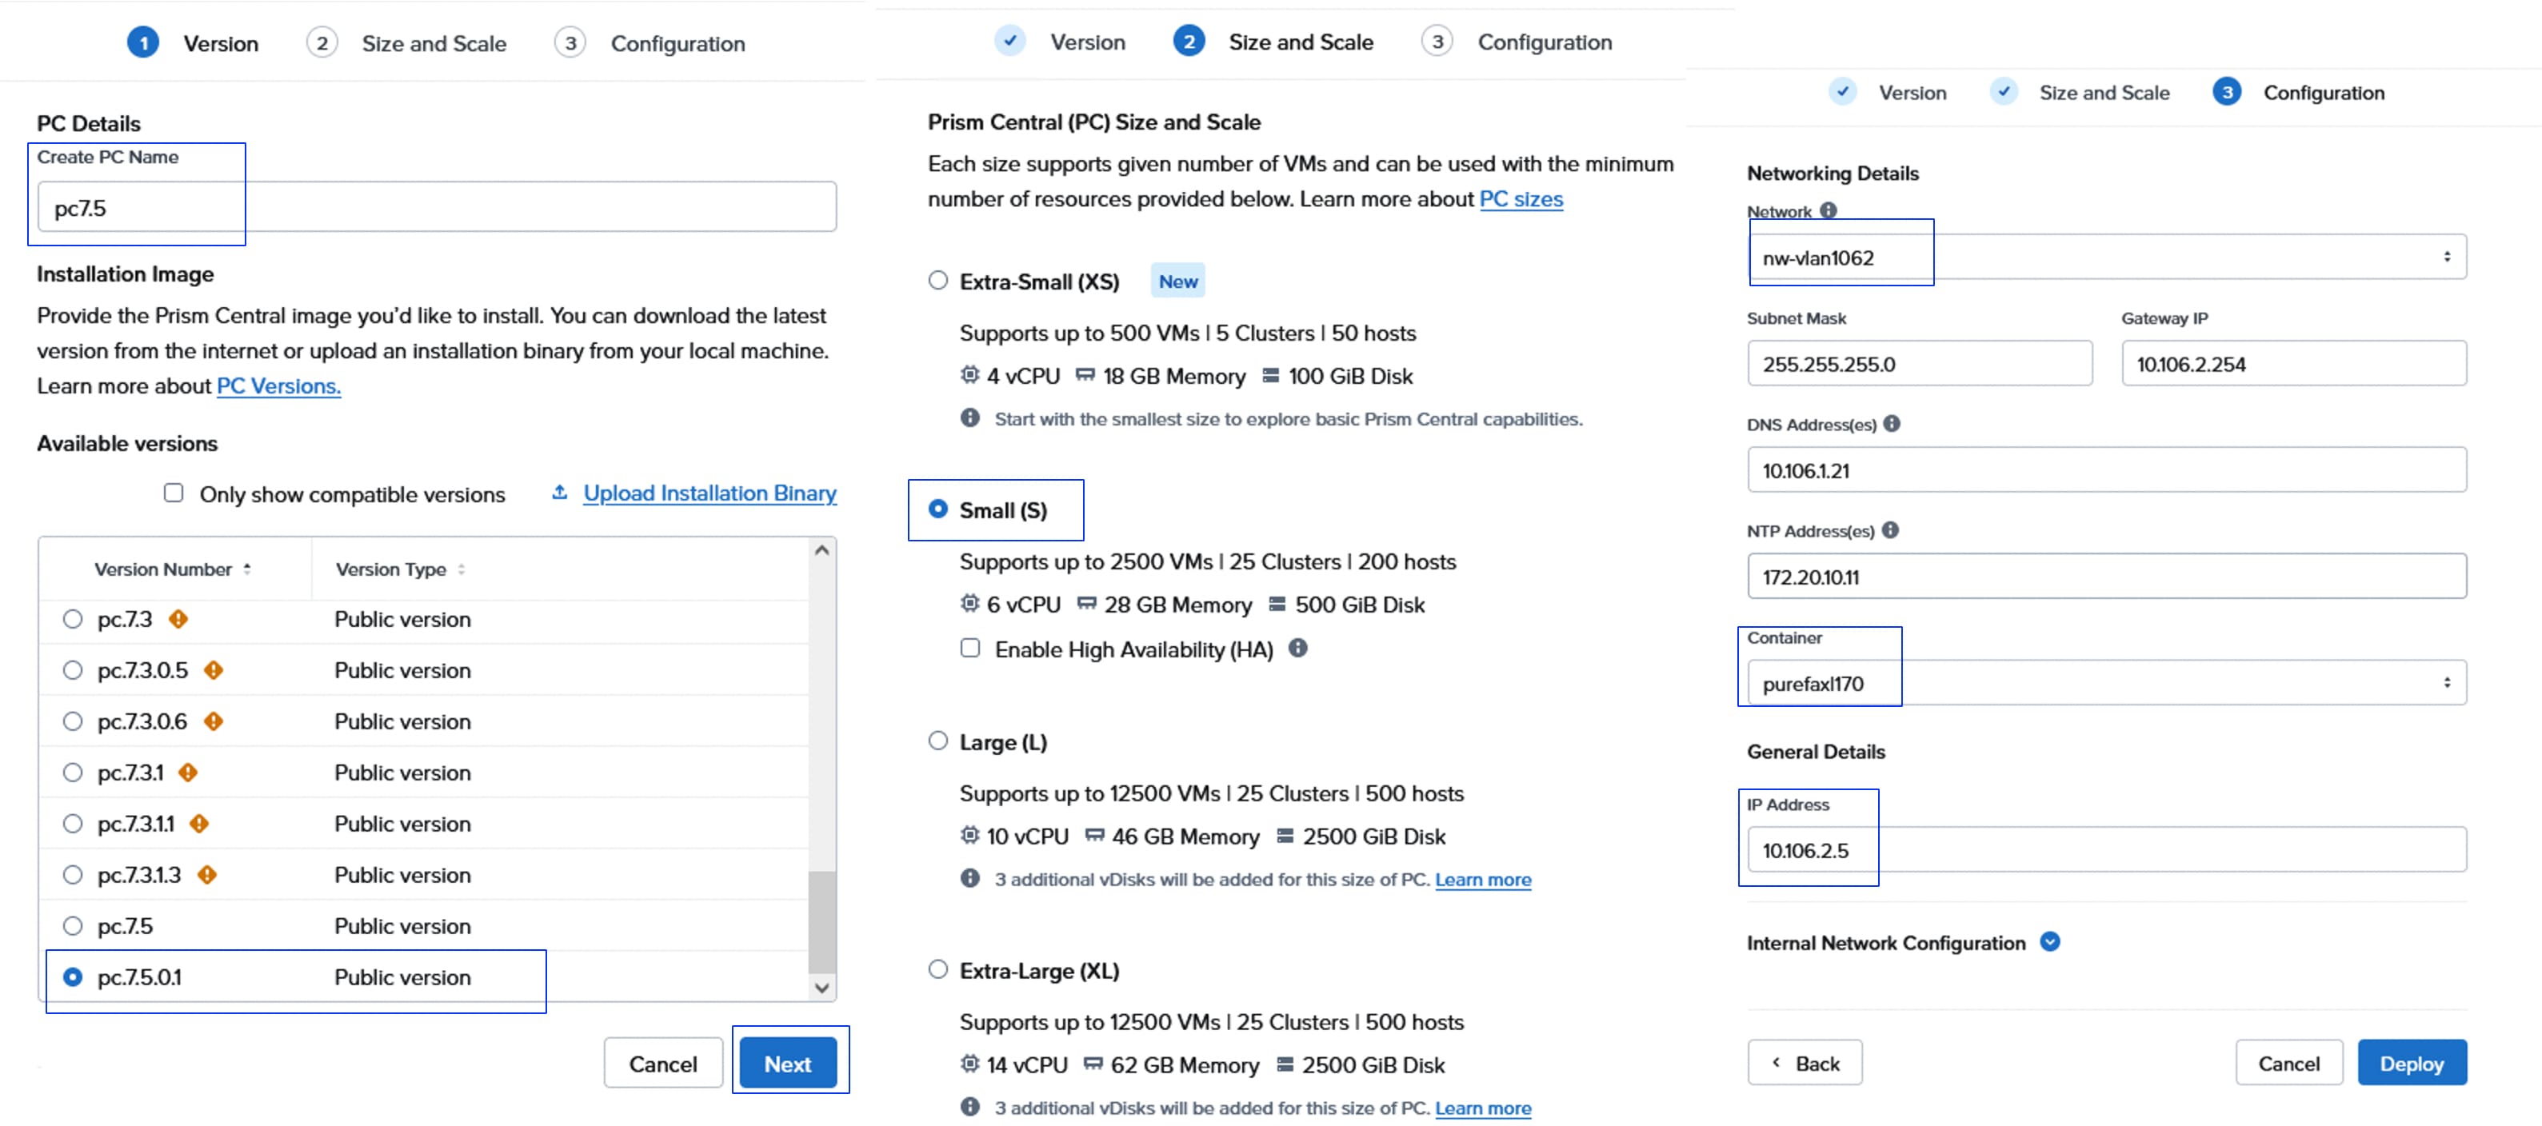Image resolution: width=2542 pixels, height=1126 pixels.
Task: Click the info icon next to Enable High Availability
Action: click(1297, 649)
